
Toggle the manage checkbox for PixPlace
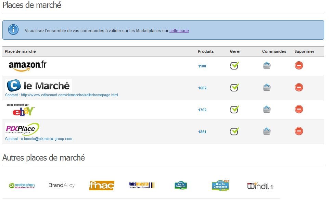[x=234, y=131]
